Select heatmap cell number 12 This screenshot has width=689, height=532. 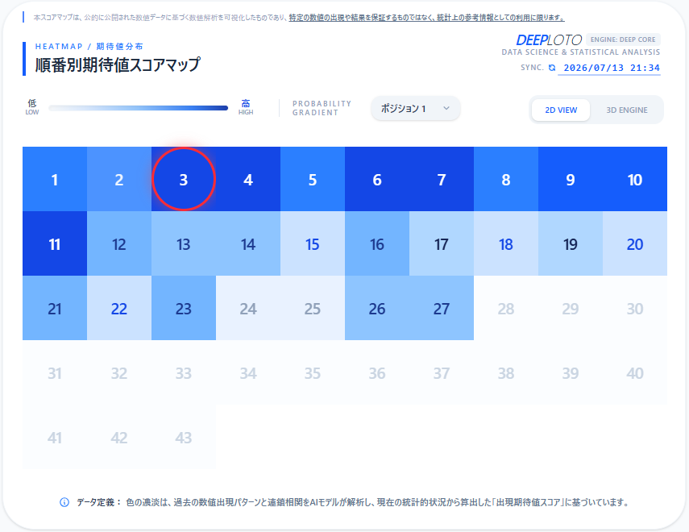[x=119, y=243]
